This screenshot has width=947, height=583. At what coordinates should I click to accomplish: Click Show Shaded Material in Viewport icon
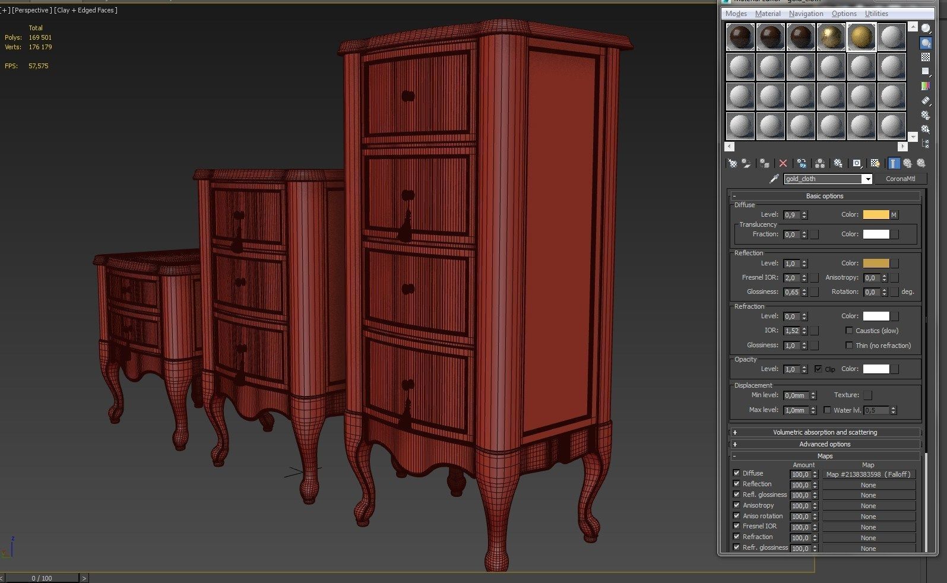tap(875, 163)
